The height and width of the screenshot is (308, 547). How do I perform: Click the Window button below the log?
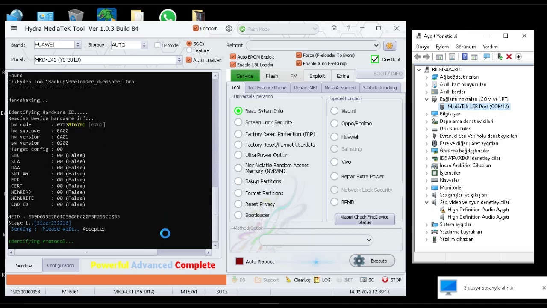[x=24, y=266]
